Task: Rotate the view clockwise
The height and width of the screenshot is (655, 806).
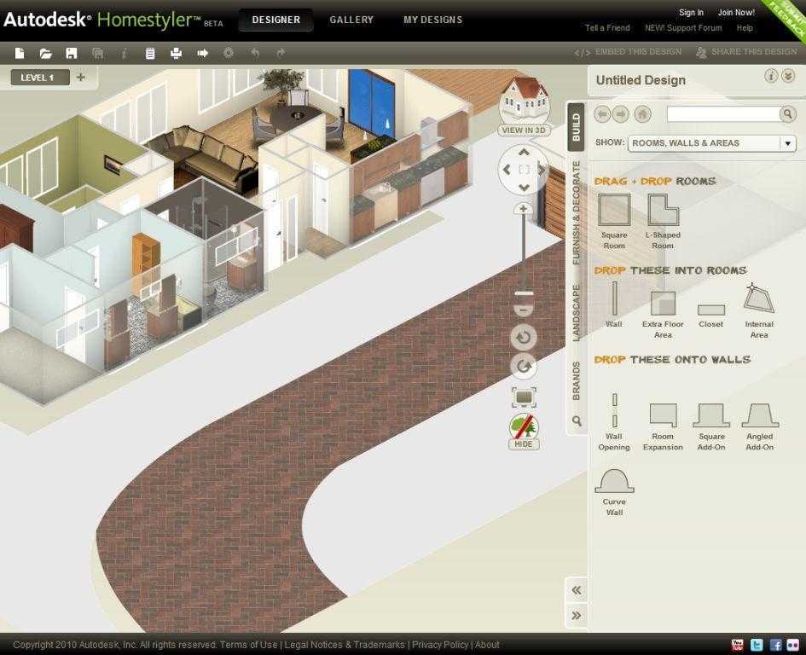Action: (x=524, y=366)
